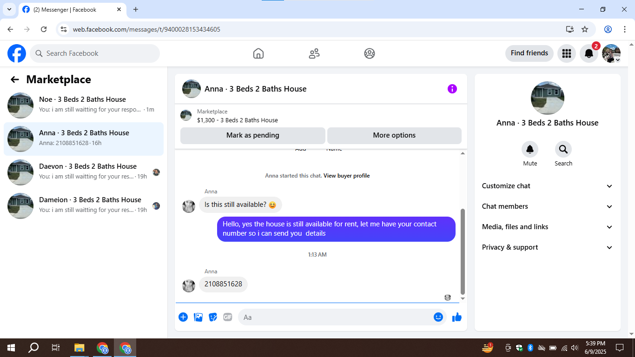Click the taskbar clock showing 5:39 PM
Screen dimensions: 635x357
click(595, 348)
